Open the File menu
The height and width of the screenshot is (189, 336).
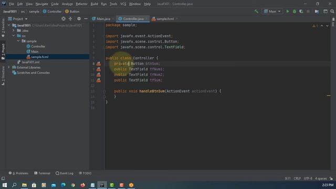pos(12,4)
